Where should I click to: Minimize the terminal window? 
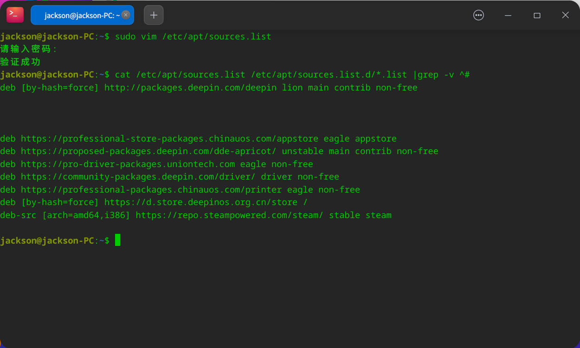[508, 15]
